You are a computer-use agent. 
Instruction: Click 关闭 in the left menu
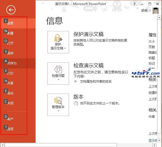pos(11,103)
